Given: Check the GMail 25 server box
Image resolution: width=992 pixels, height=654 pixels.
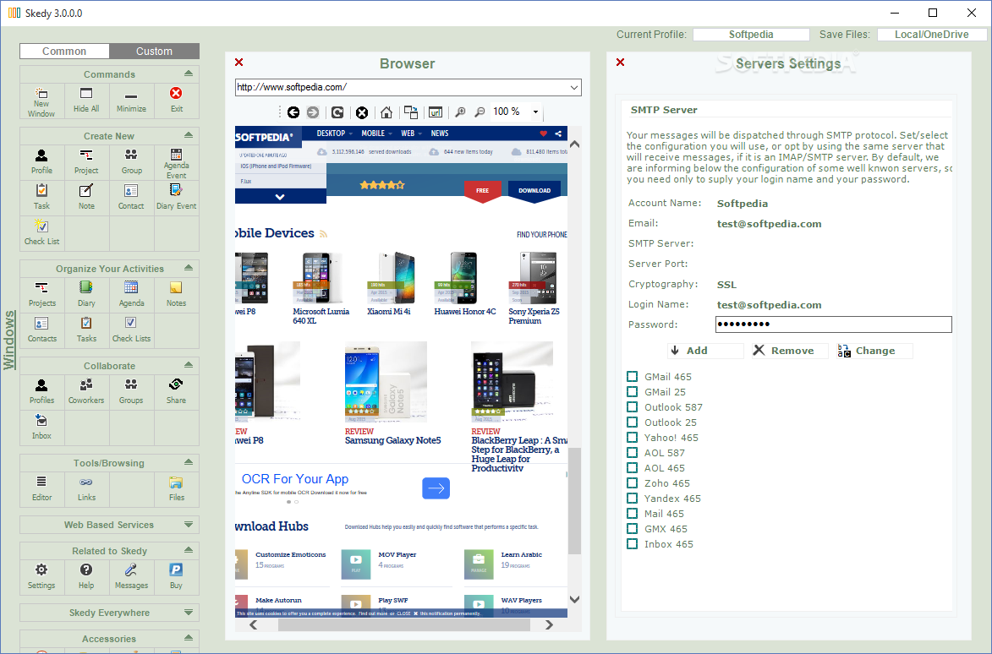Looking at the screenshot, I should pos(632,392).
